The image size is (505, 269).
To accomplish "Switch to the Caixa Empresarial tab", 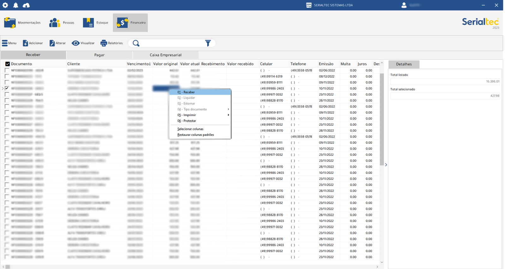I will pyautogui.click(x=166, y=55).
